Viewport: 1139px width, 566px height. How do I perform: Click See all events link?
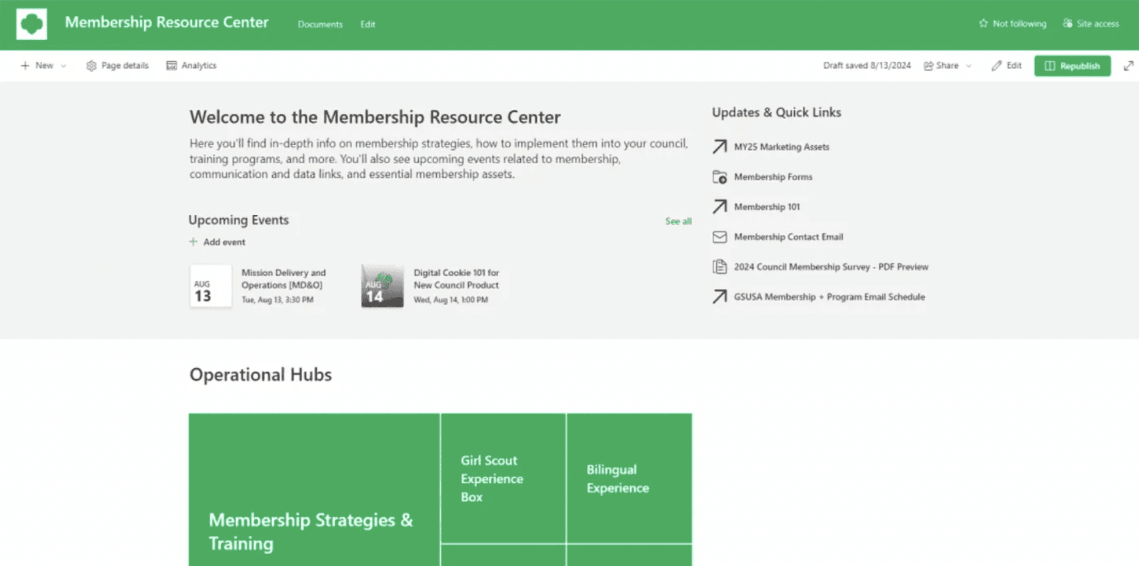(x=678, y=221)
